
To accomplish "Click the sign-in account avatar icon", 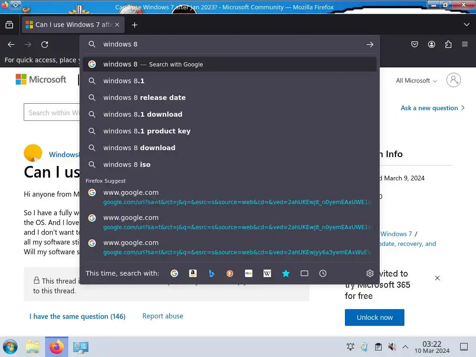I will (x=454, y=80).
